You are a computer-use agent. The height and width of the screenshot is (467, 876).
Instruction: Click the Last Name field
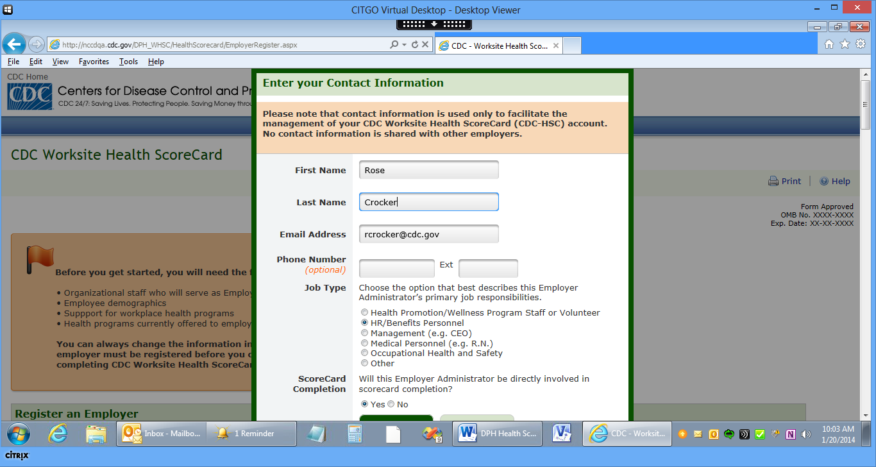click(x=429, y=202)
